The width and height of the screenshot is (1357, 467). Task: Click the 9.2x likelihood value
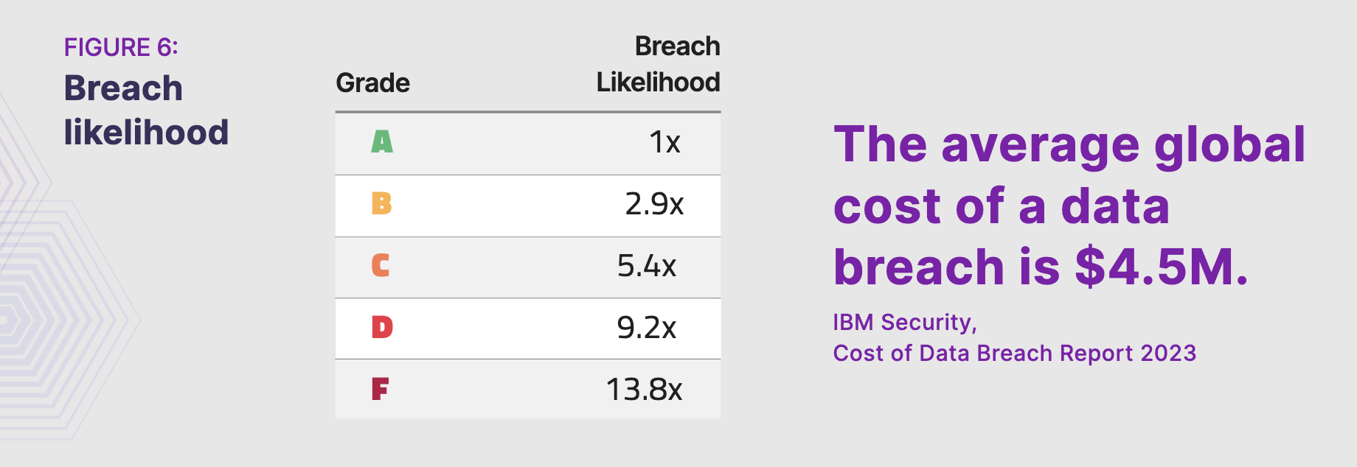click(x=646, y=328)
